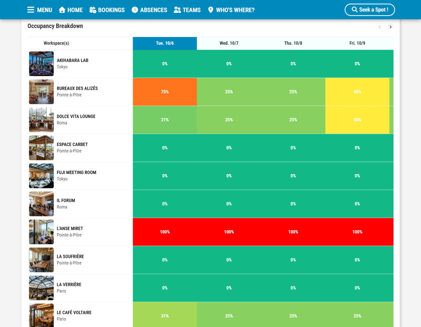Click the L'ANSE MIRET workspace name
This screenshot has width=421, height=327.
coord(70,228)
